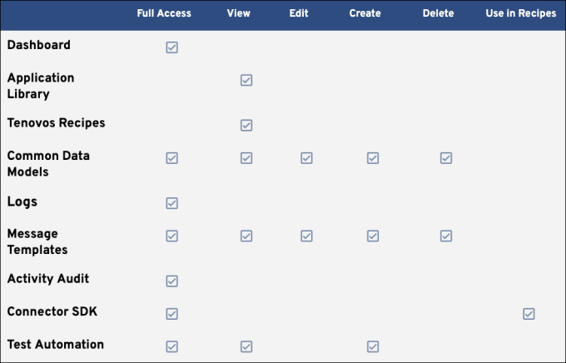Uncheck View for Test Automation
Viewport: 566px width, 363px height.
[246, 346]
